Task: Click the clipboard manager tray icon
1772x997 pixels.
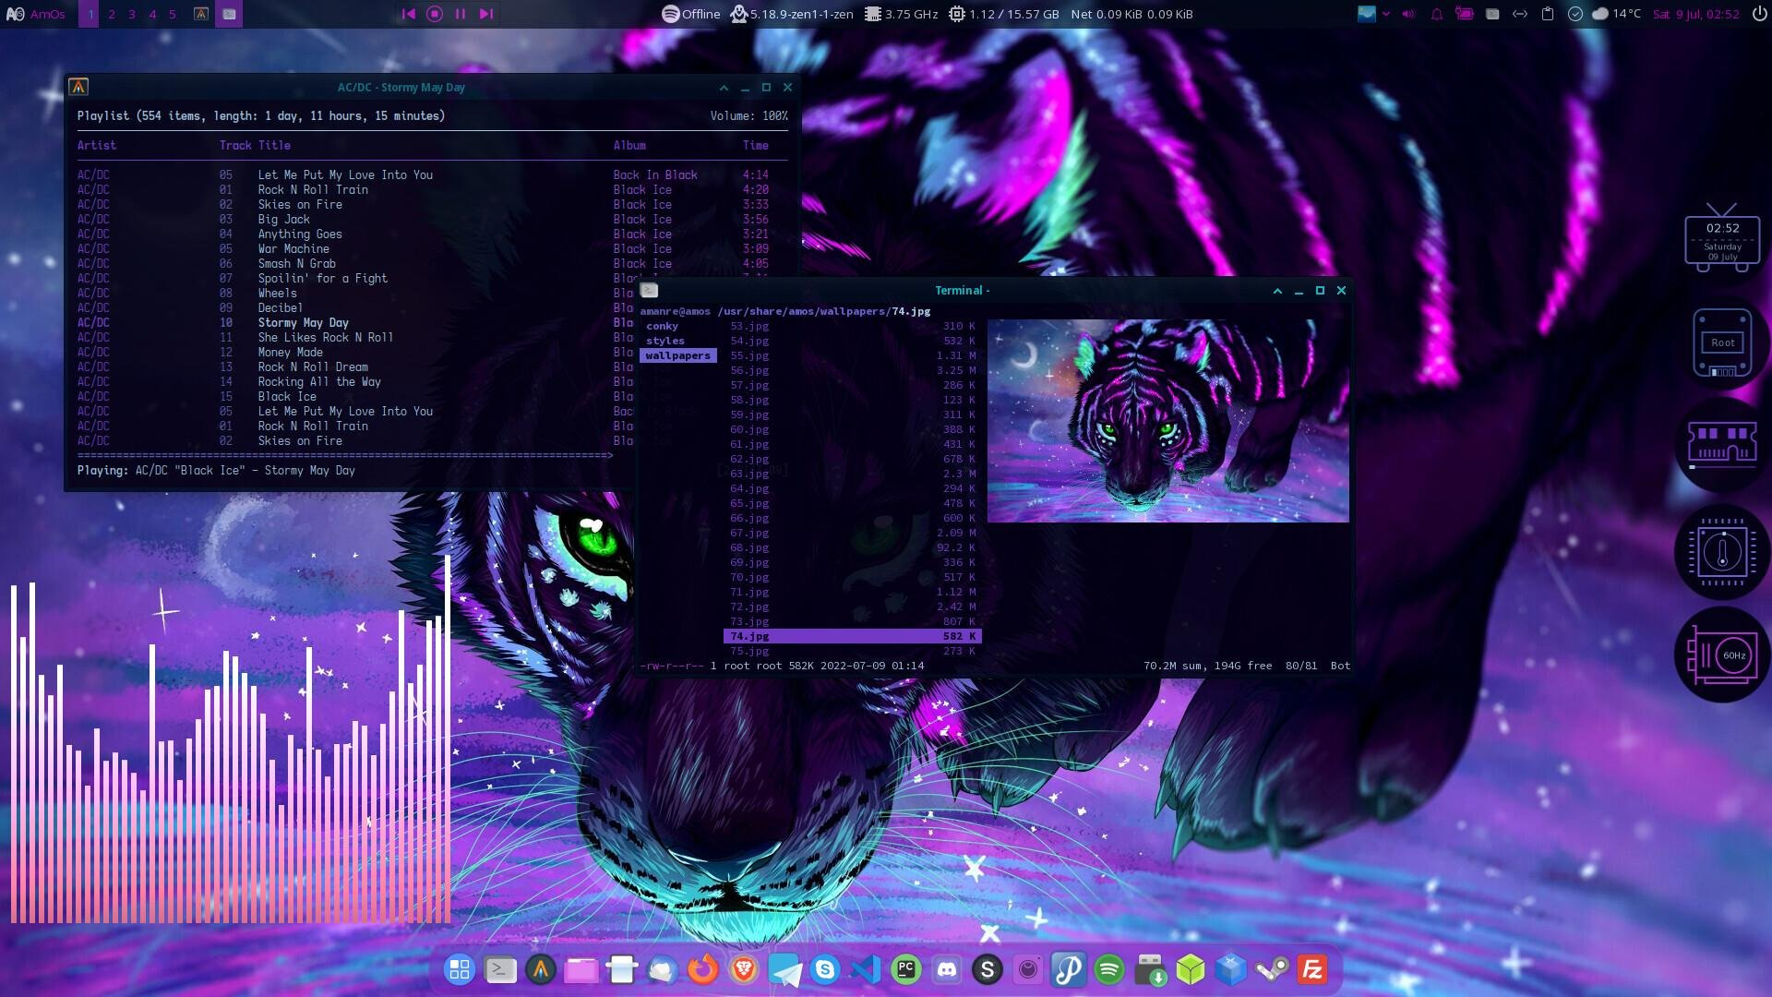Action: 1548,14
